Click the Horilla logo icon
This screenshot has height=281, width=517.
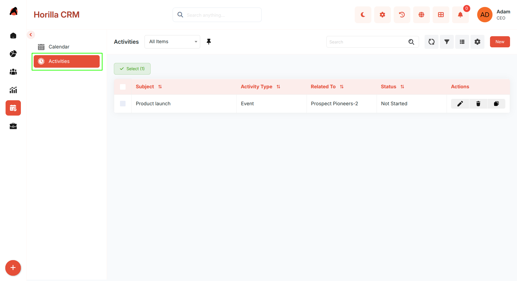pyautogui.click(x=13, y=12)
